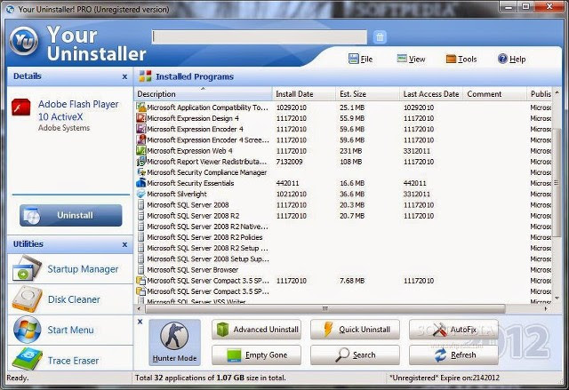Select Microsoft SQL Server 2008 R2 Policies row
This screenshot has height=390, width=569.
coord(343,237)
